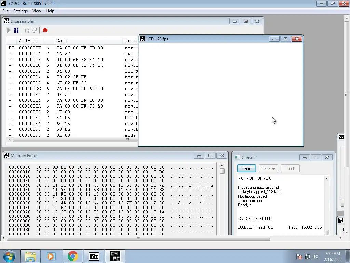Click the Step Into icon in Disassembler
The image size is (350, 263).
[x=27, y=30]
